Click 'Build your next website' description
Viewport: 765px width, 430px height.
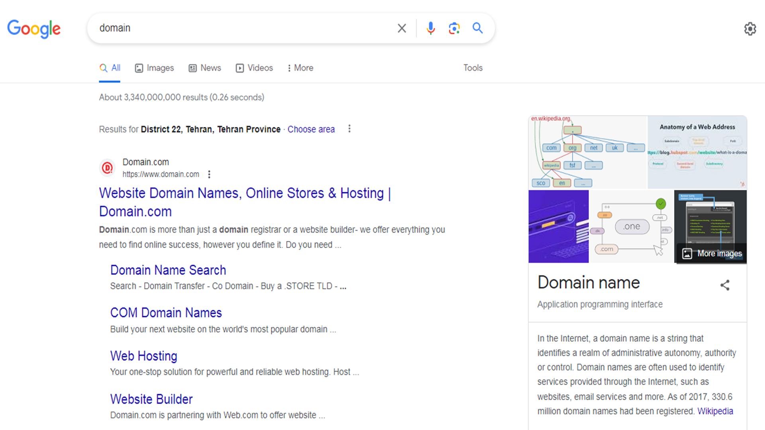223,330
